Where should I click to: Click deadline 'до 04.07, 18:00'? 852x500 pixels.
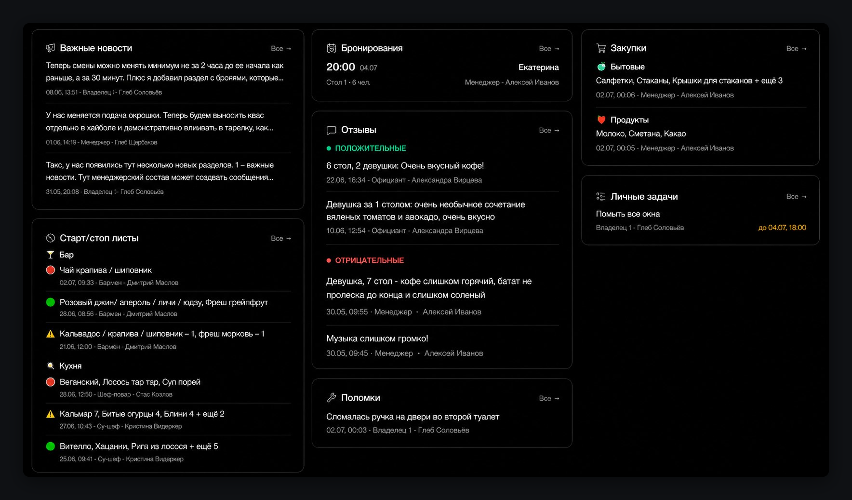click(782, 228)
